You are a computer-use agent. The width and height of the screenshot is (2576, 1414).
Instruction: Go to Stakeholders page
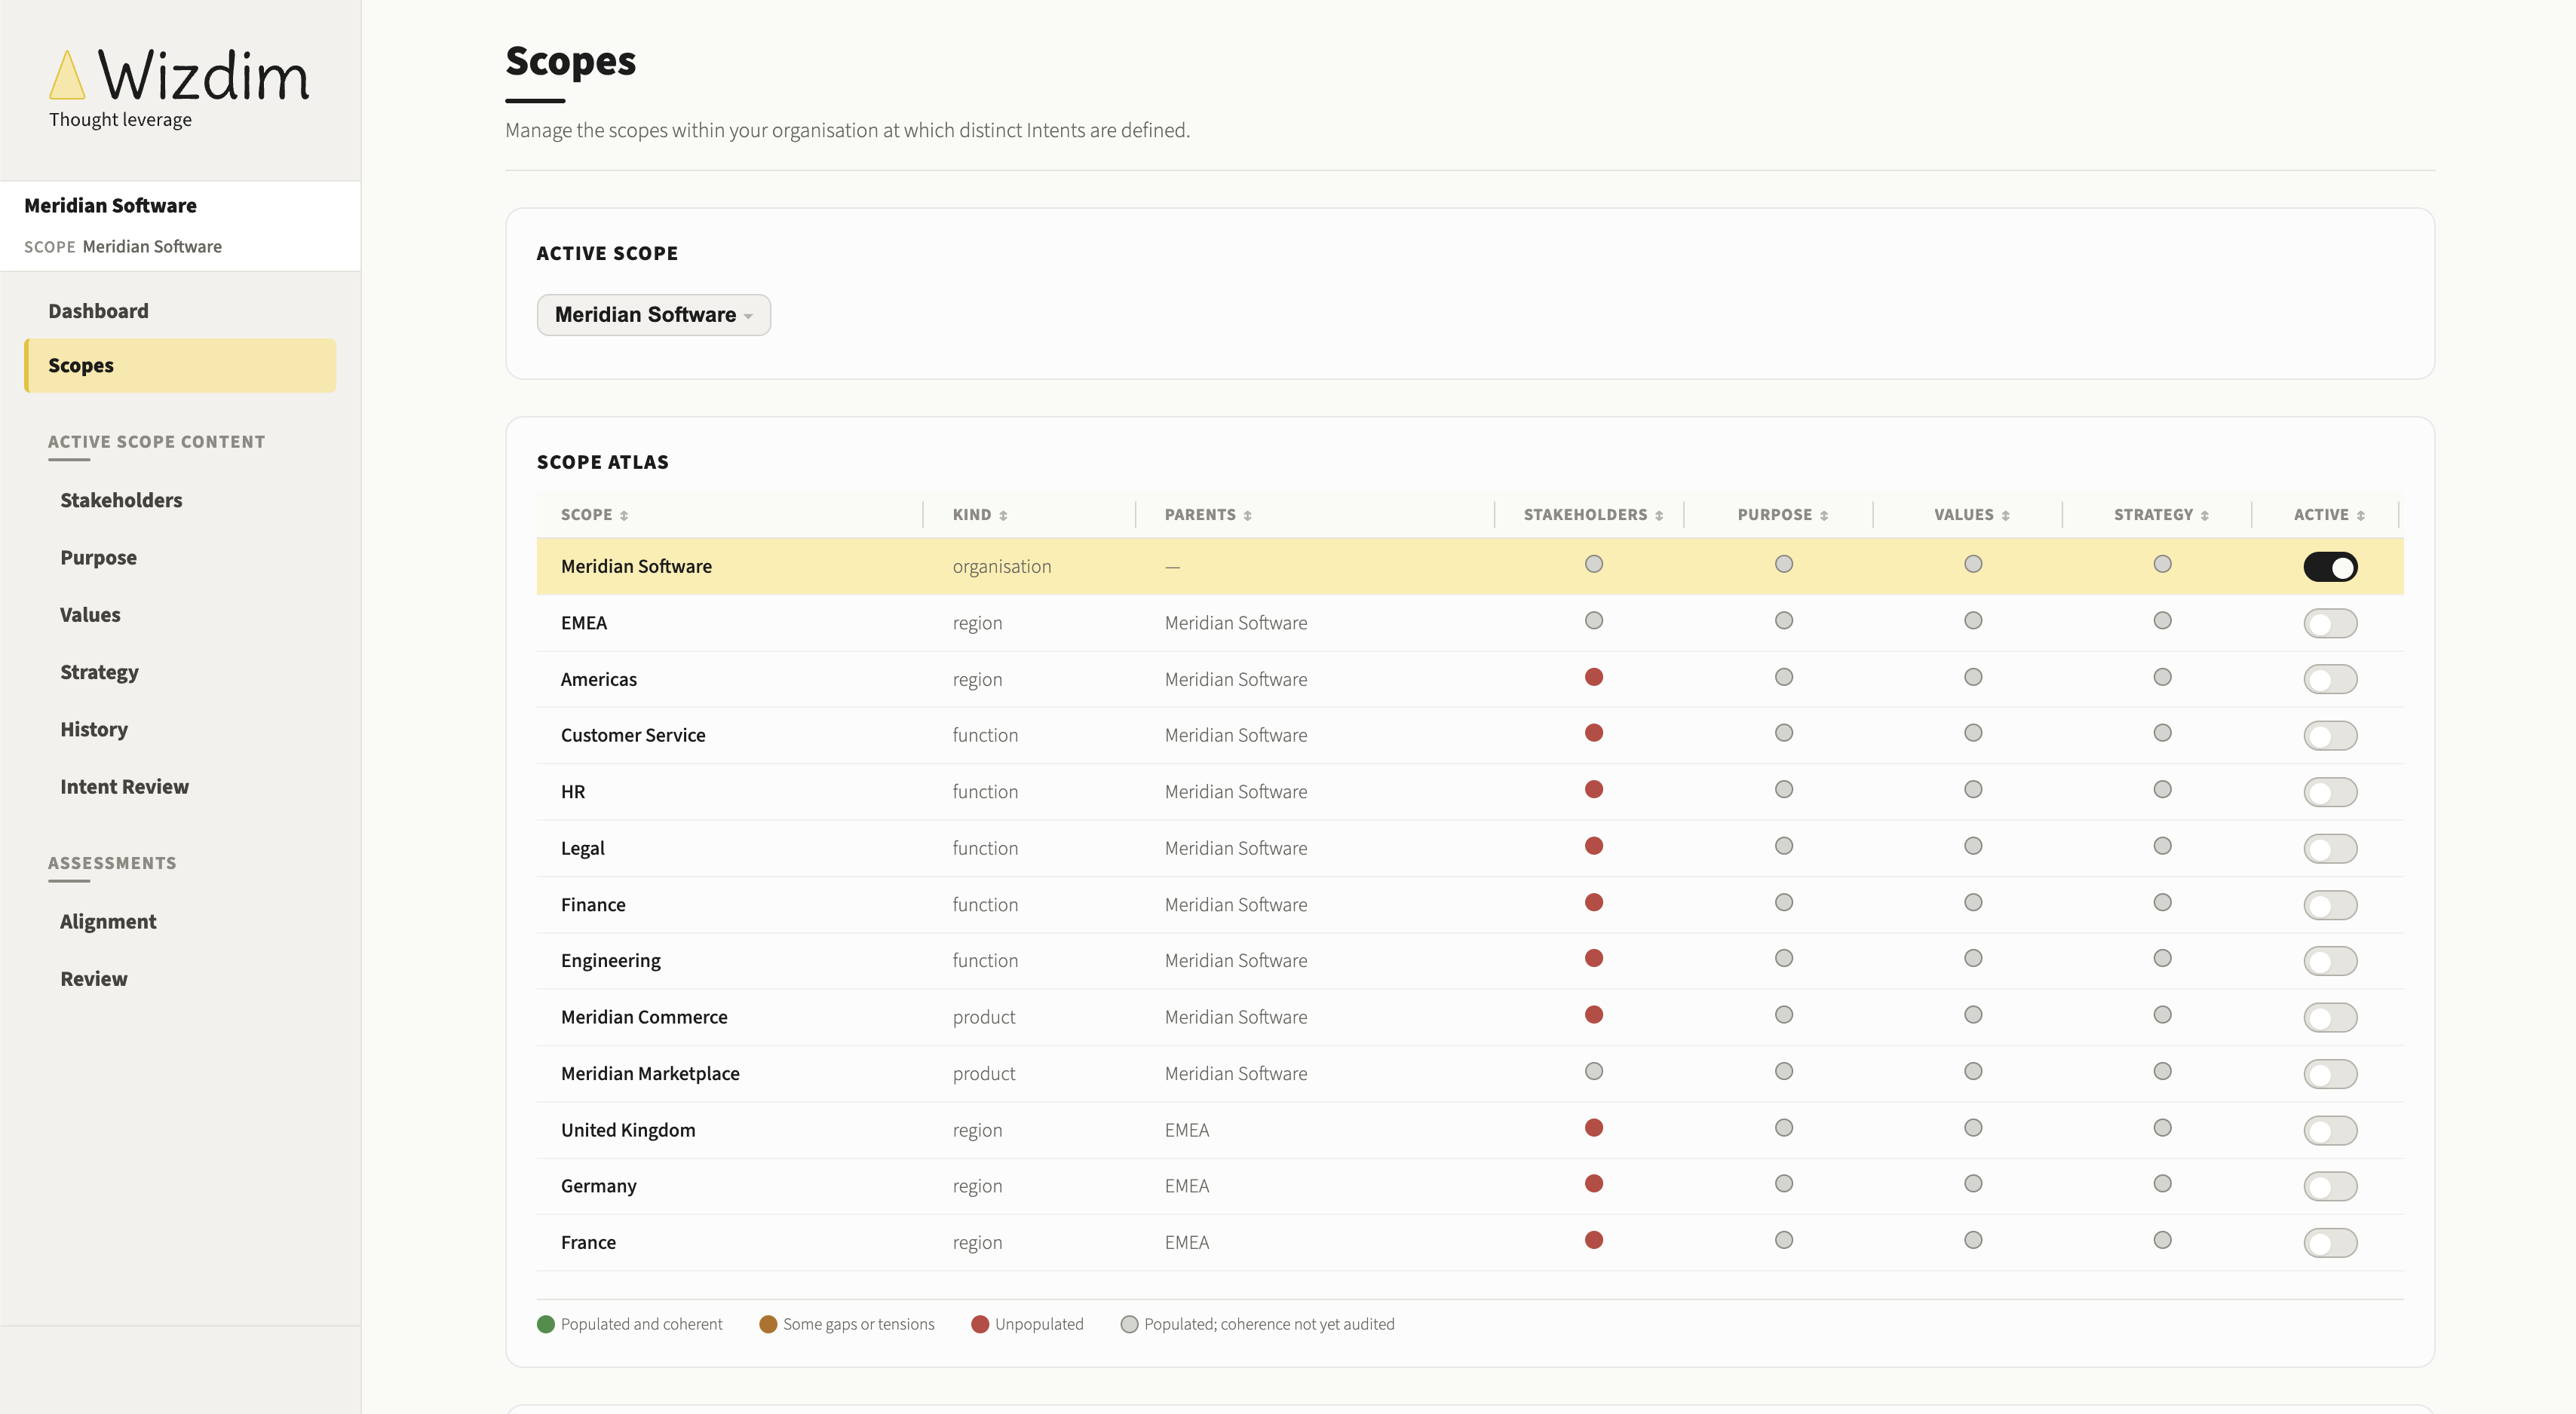121,500
